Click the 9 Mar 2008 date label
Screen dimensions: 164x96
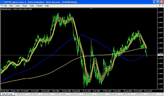[x=56, y=91]
